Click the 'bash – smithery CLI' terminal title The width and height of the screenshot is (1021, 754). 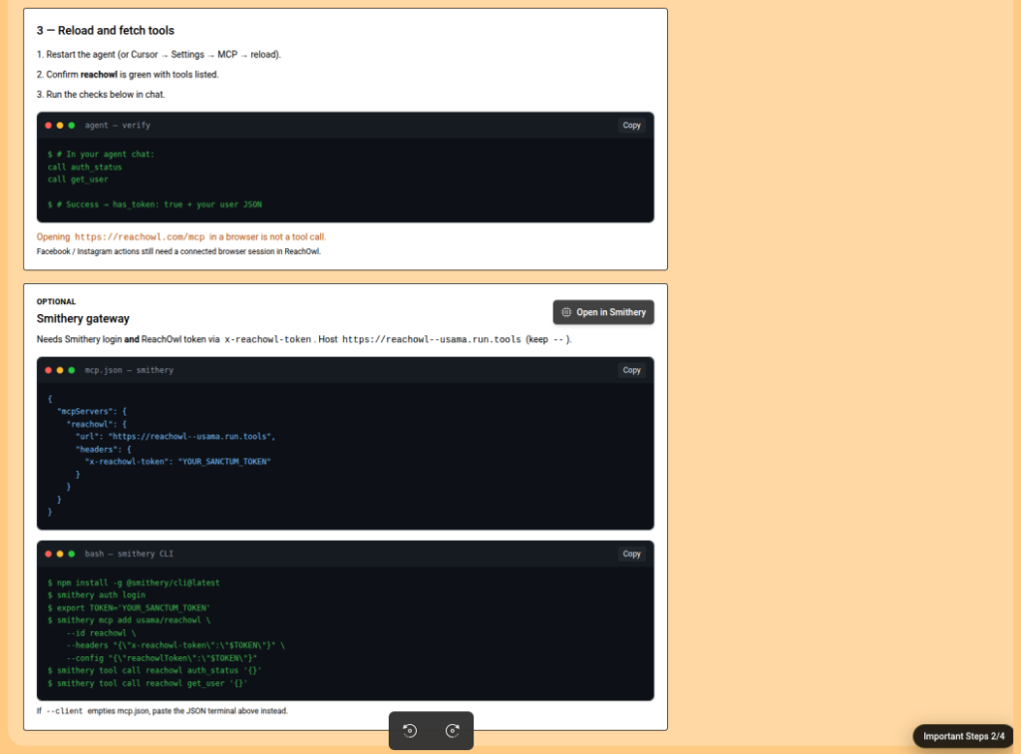coord(129,554)
